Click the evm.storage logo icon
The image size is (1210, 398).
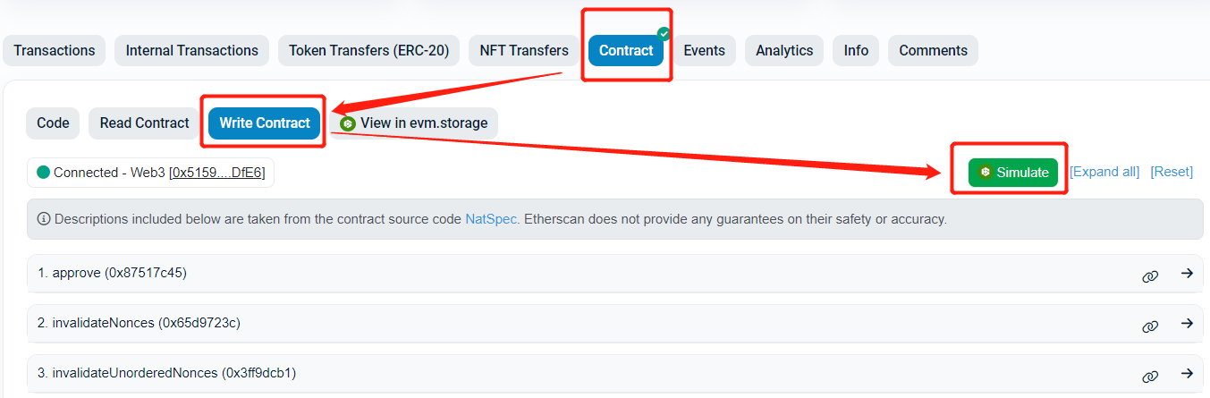click(348, 123)
